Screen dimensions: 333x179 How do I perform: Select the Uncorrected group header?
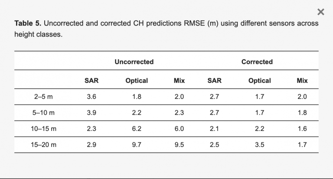pyautogui.click(x=134, y=62)
